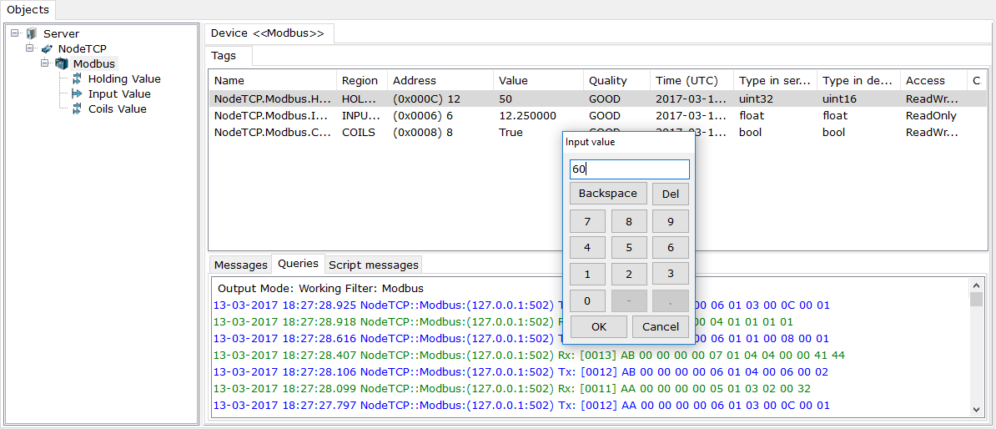Image resolution: width=996 pixels, height=429 pixels.
Task: Select the Server label in the tree
Action: coord(62,33)
